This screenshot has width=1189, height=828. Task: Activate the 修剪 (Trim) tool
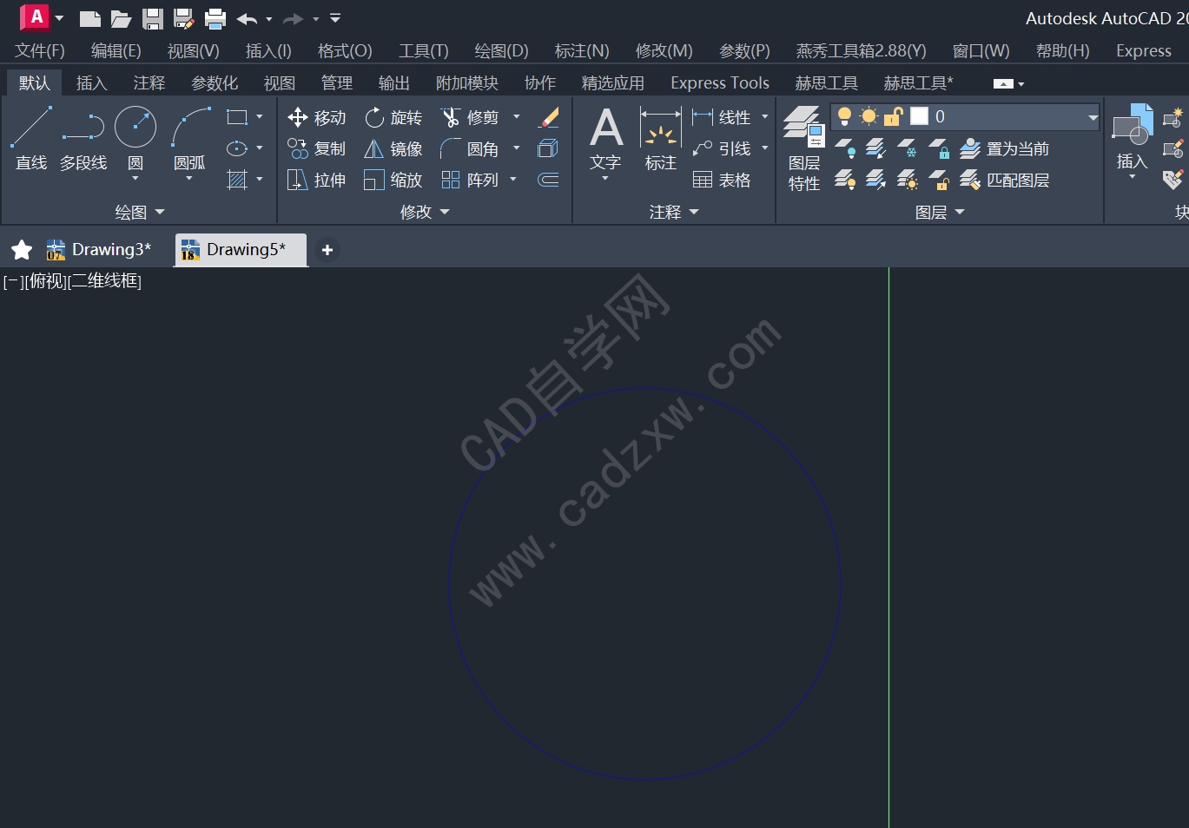[x=470, y=117]
